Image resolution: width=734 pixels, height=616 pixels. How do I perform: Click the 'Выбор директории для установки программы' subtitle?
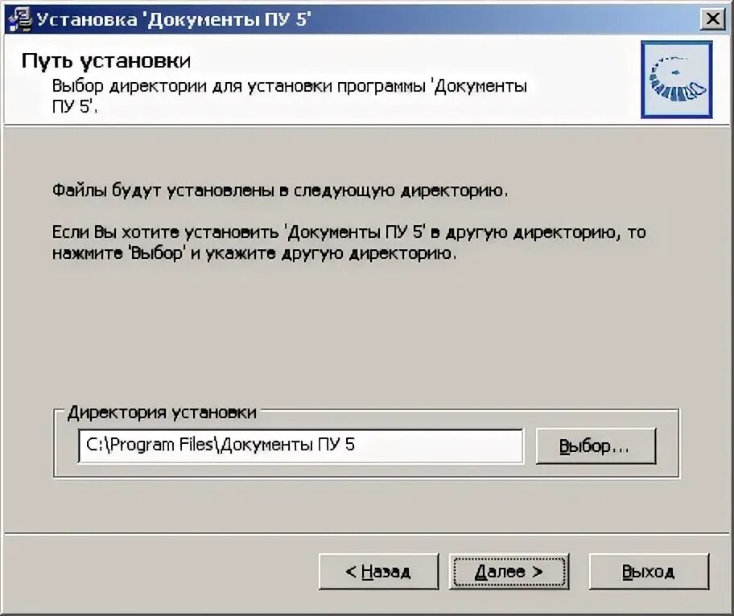[289, 87]
